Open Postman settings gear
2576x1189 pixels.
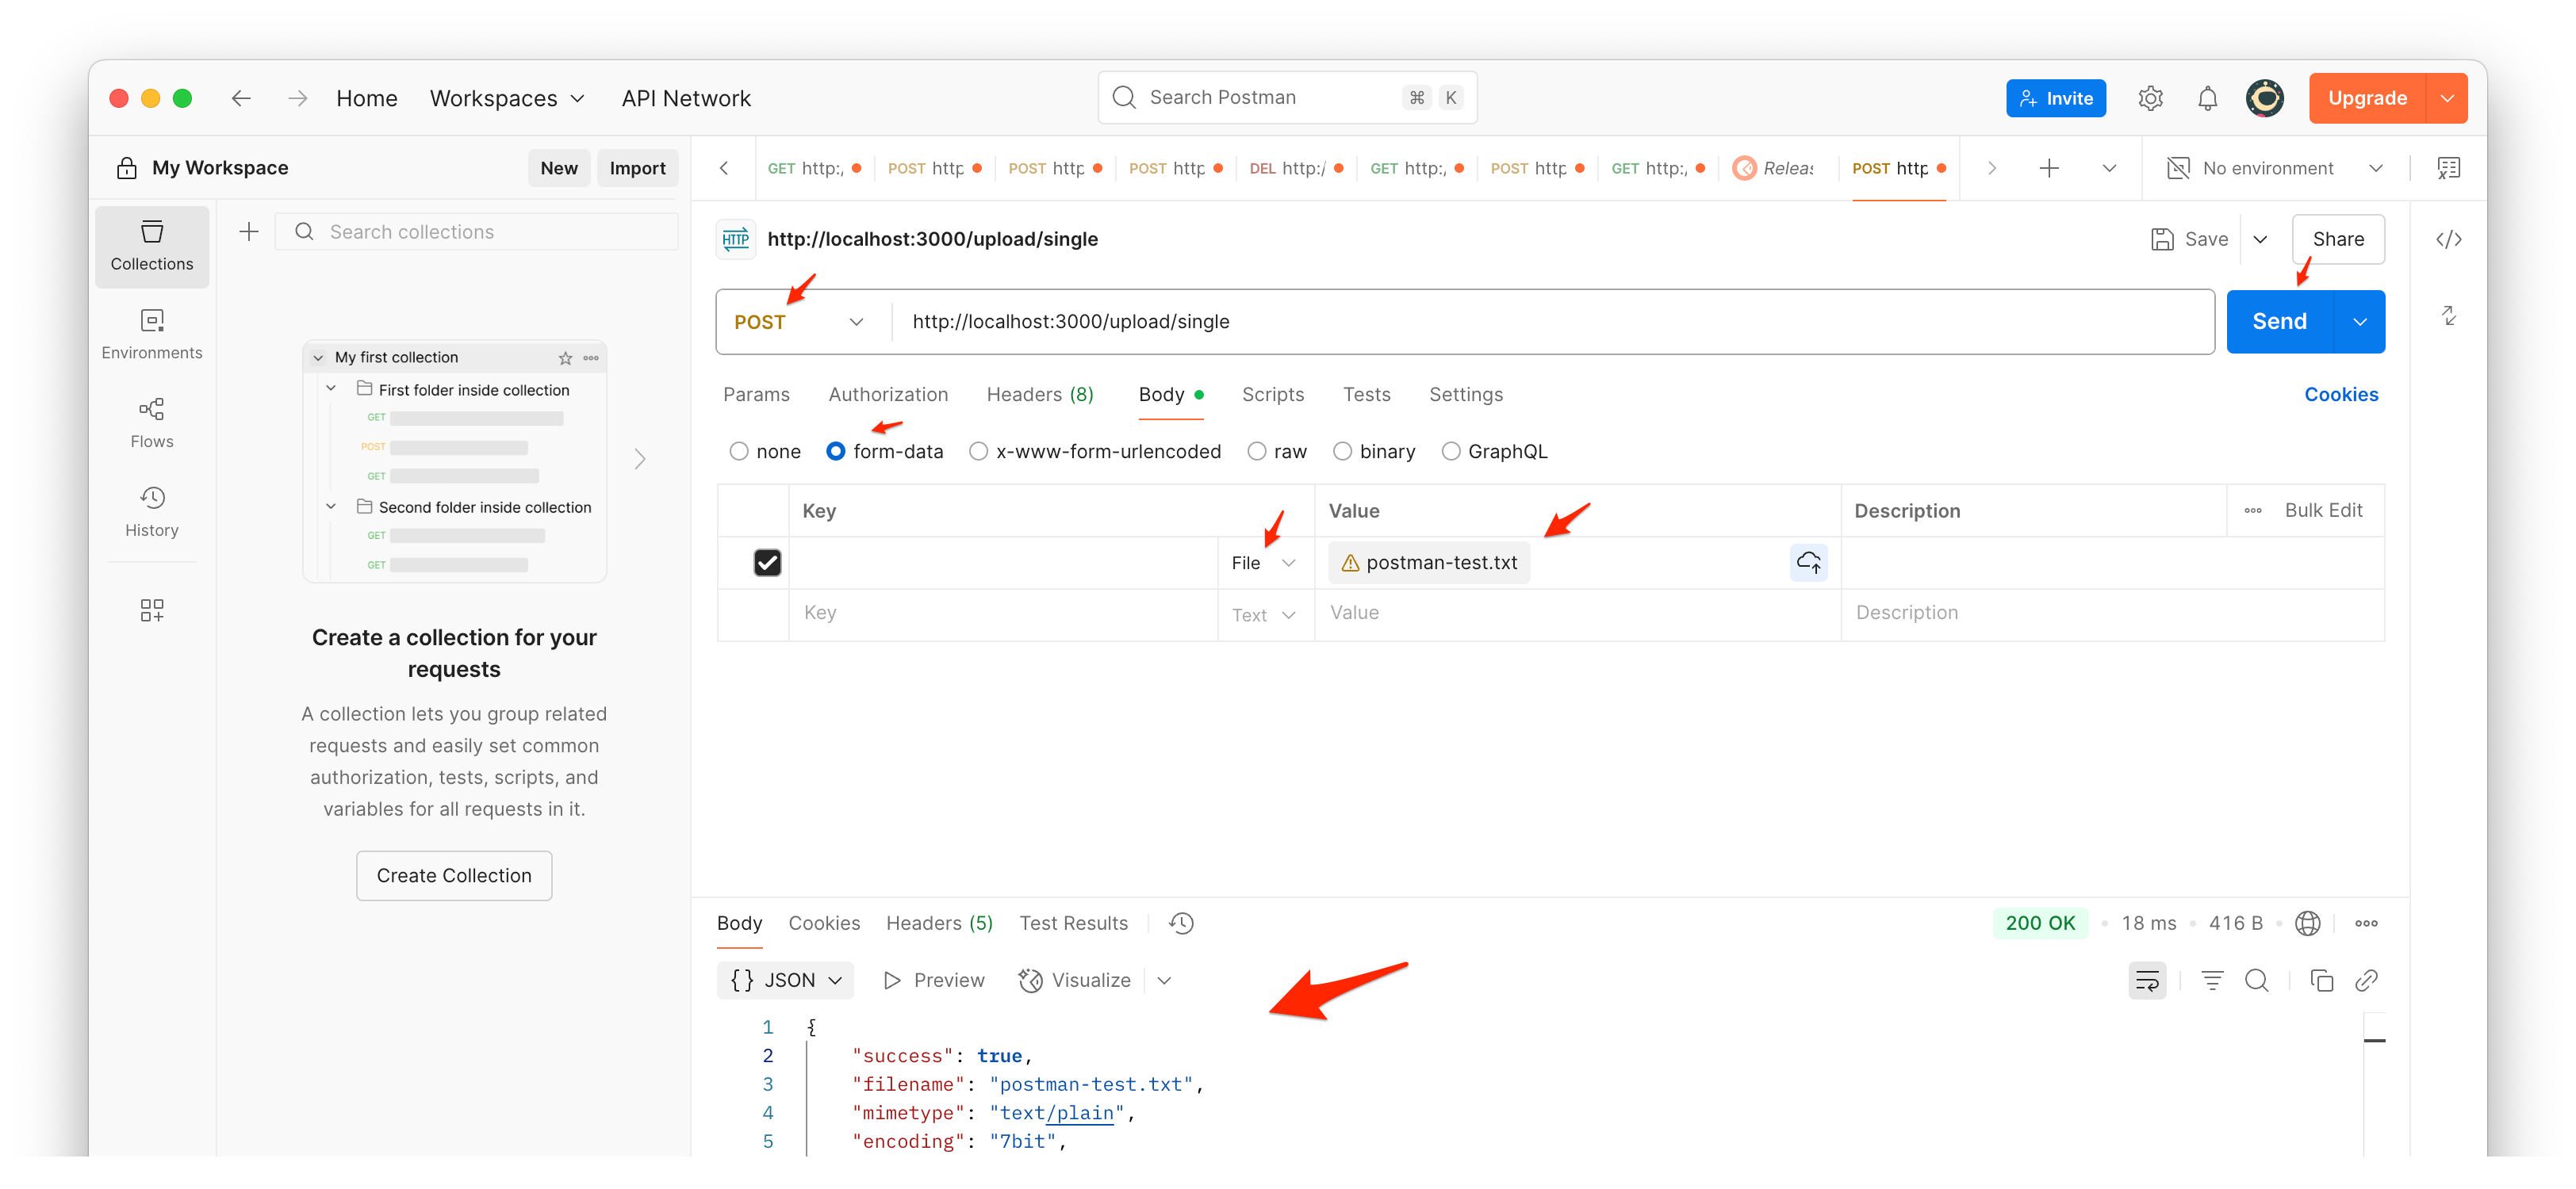pyautogui.click(x=2150, y=97)
